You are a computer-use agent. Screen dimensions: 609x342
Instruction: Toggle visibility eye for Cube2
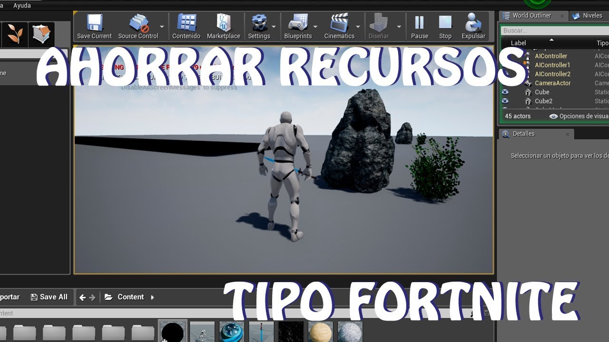coord(505,101)
